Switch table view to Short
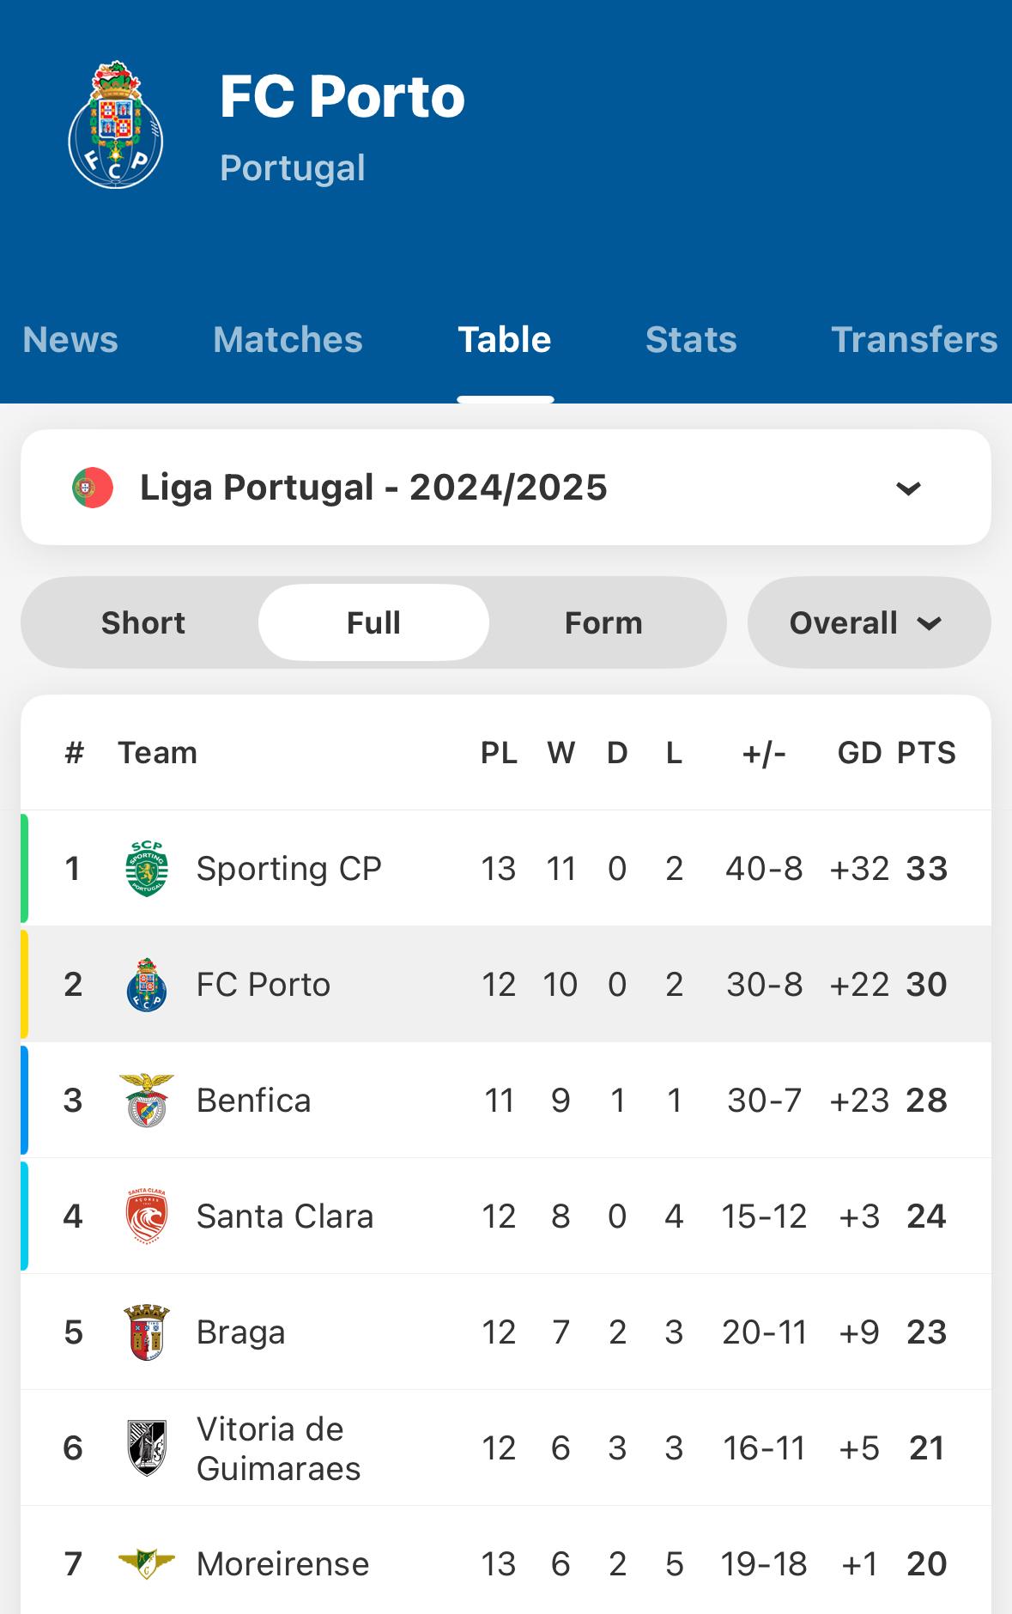The width and height of the screenshot is (1012, 1614). [x=143, y=622]
